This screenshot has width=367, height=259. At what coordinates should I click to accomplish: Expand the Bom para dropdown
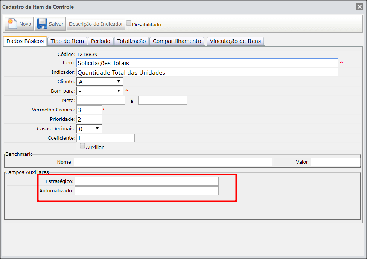tap(100, 91)
